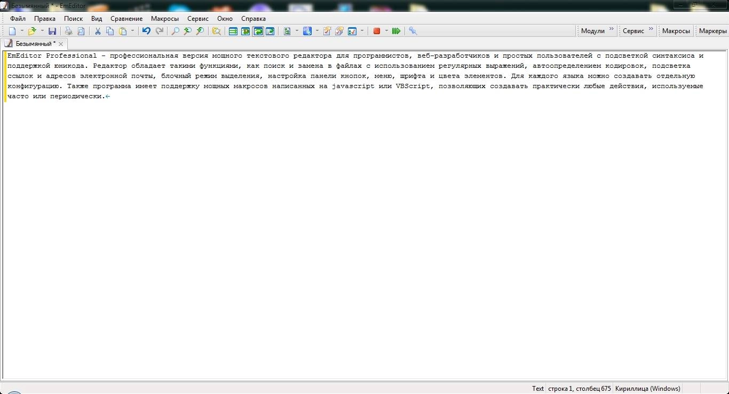Close the Безымянный tab
The image size is (729, 394).
point(61,44)
